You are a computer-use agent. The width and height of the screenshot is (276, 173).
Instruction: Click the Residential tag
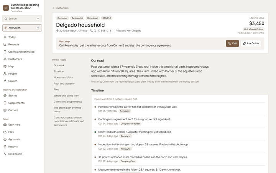coord(77,18)
